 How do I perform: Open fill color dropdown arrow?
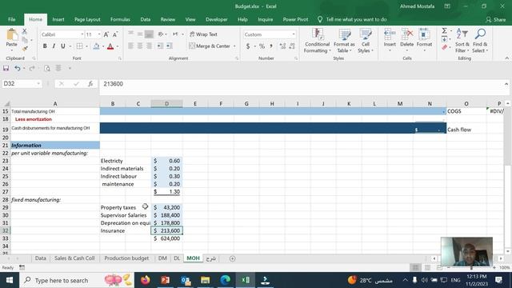[x=103, y=46]
